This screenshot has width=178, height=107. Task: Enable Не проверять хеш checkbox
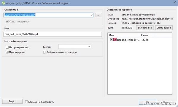click(x=7, y=47)
